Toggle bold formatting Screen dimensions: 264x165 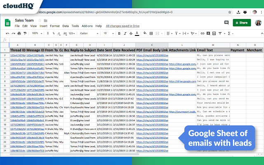point(119,33)
